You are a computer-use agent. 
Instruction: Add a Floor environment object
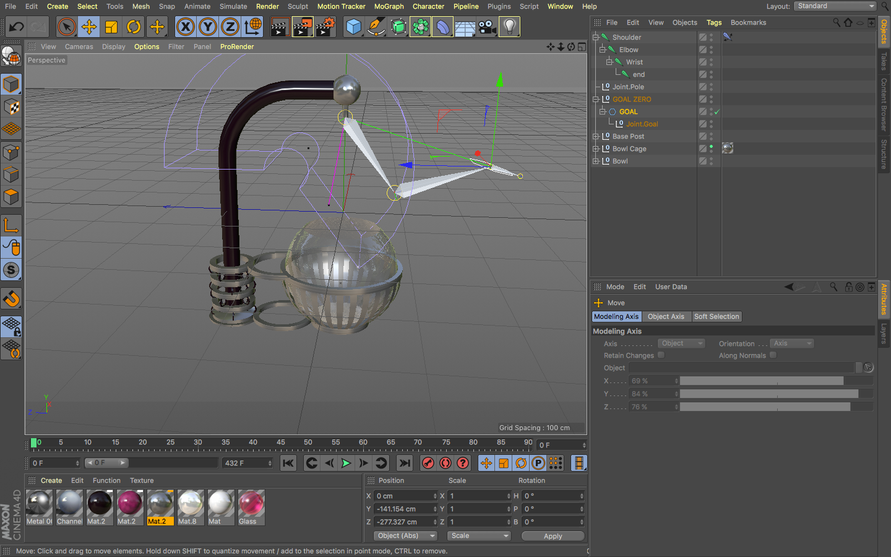click(x=465, y=27)
